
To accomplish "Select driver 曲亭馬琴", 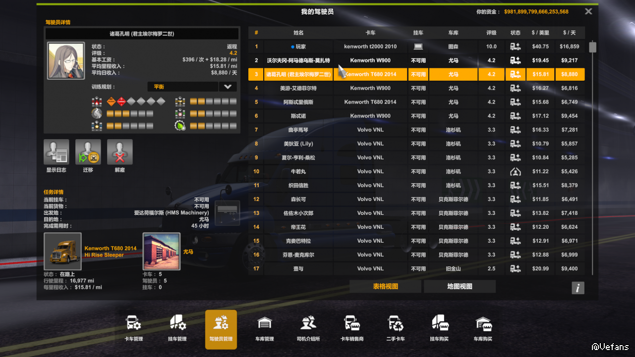I will tap(298, 130).
